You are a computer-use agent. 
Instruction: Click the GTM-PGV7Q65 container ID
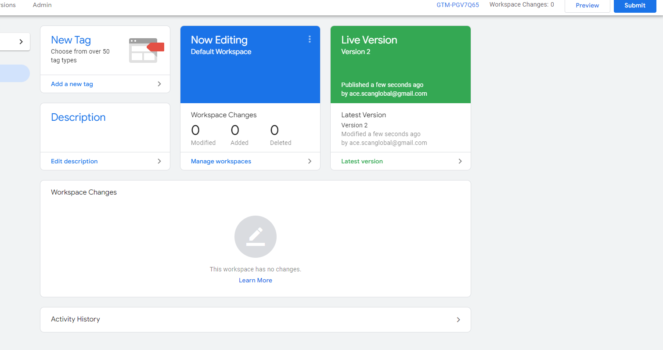coord(458,5)
